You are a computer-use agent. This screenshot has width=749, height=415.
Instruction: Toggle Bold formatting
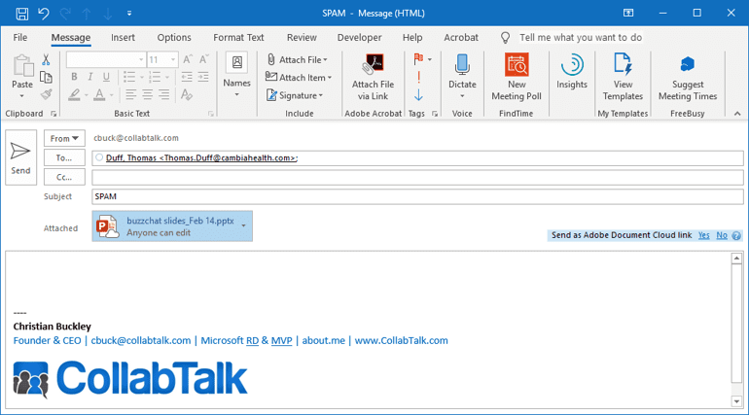(x=74, y=77)
